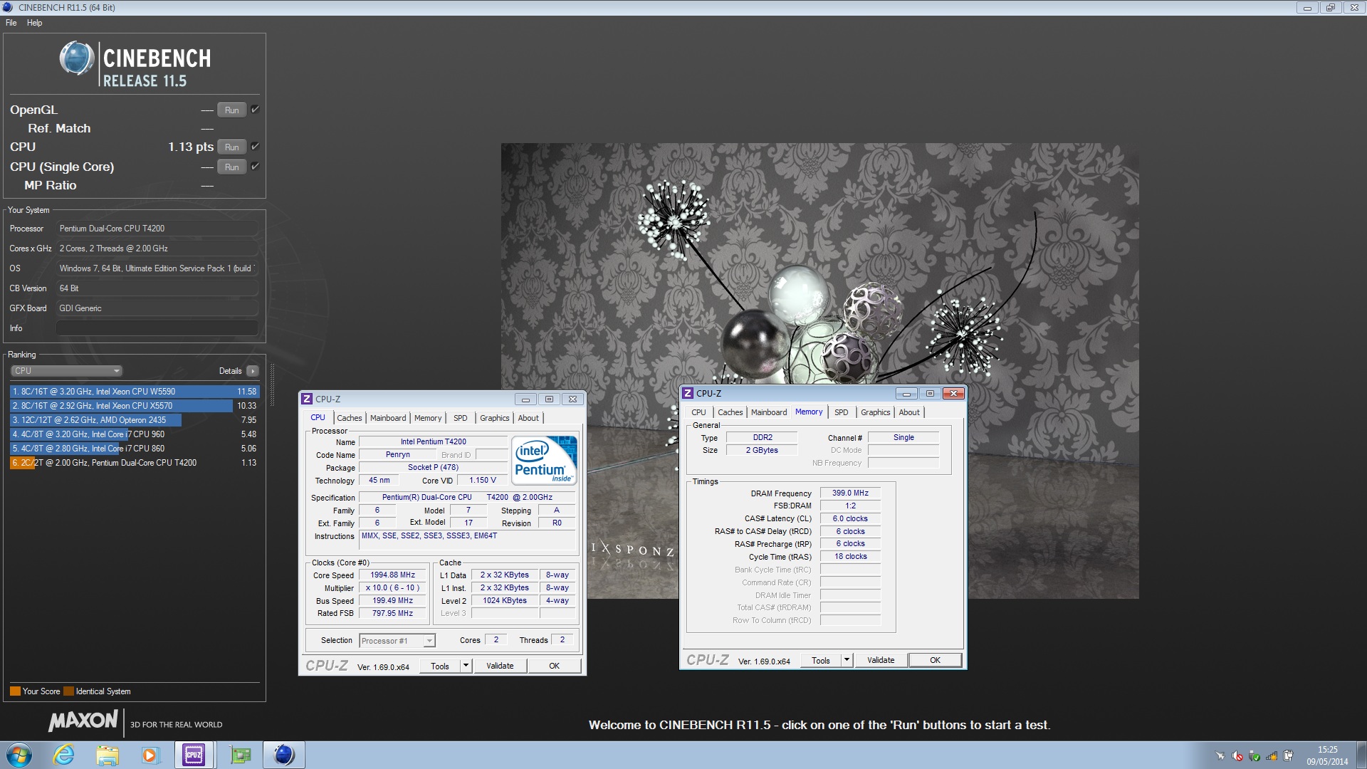Click the orange Your Score legend swatch
This screenshot has height=769, width=1367.
tap(15, 691)
